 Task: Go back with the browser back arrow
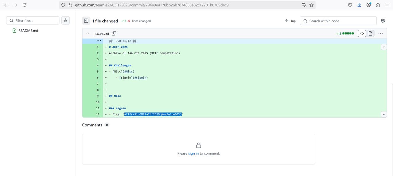coord(6,5)
